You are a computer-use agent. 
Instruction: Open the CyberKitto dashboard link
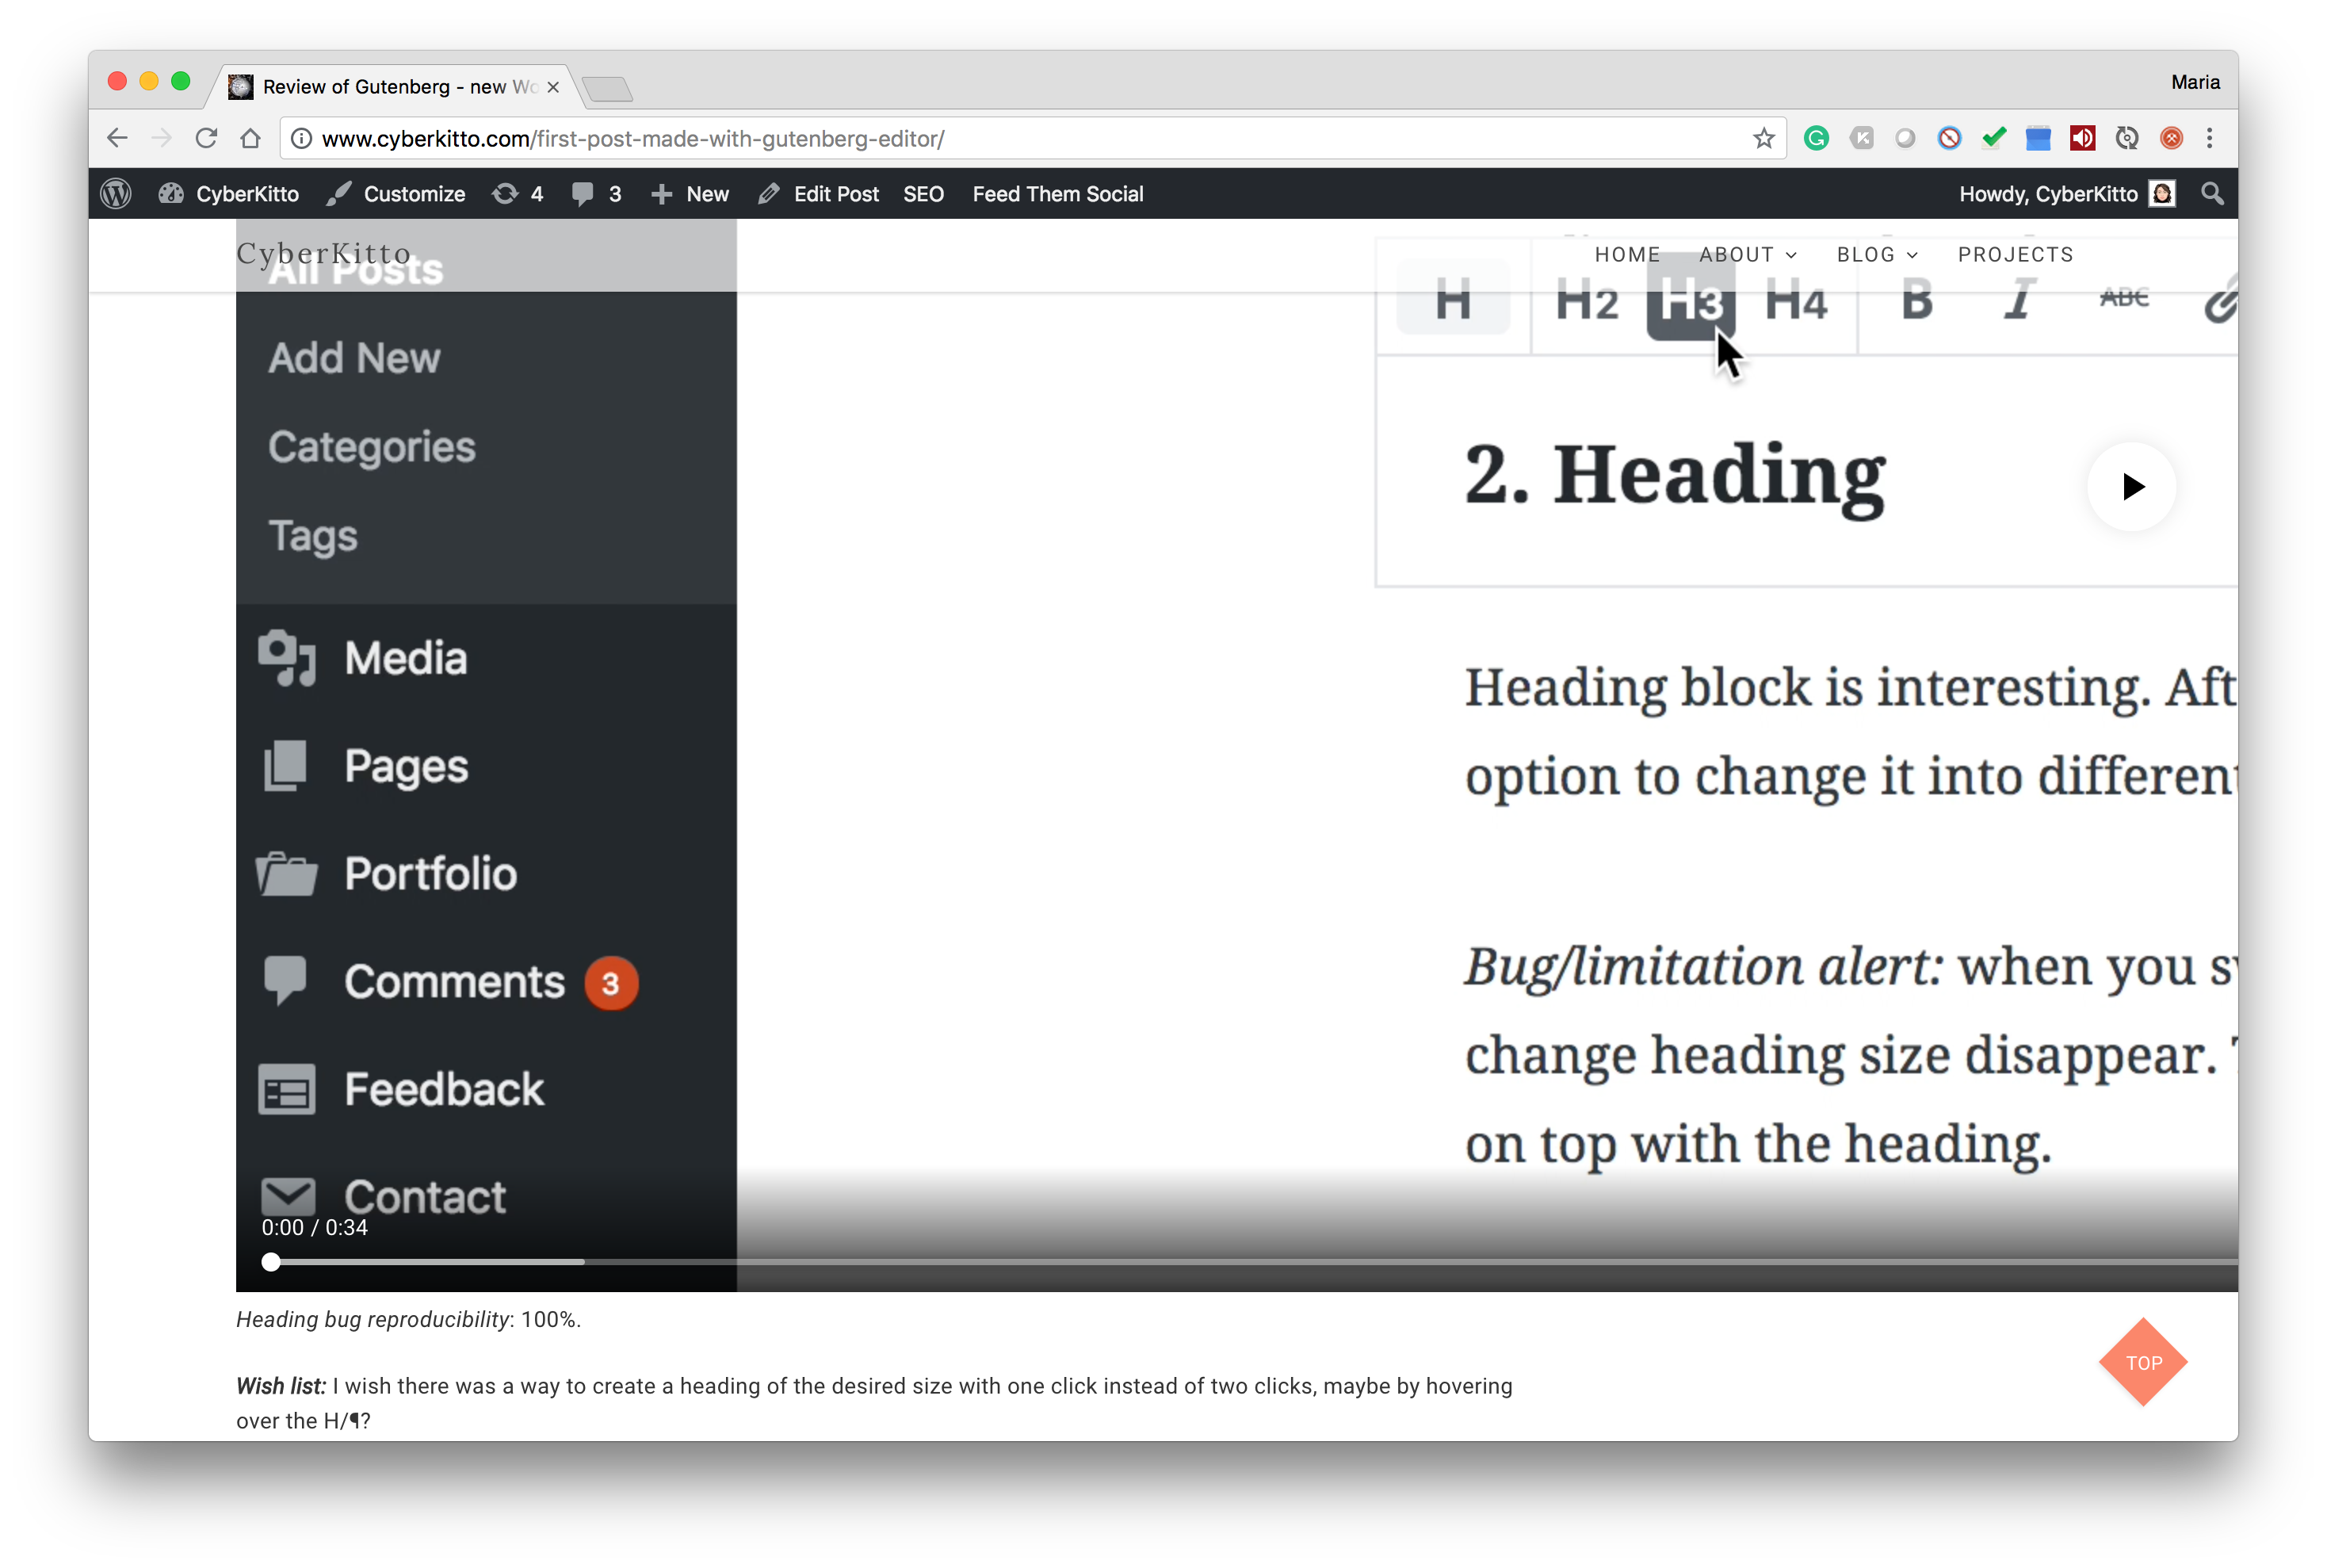[x=228, y=194]
